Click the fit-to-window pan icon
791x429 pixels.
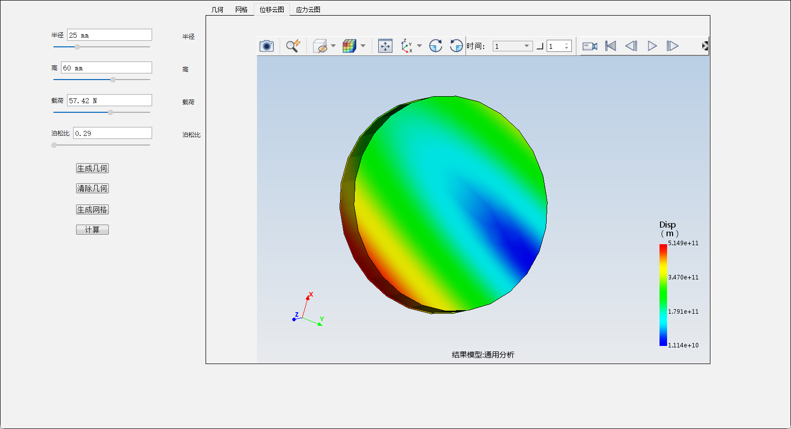(x=385, y=46)
